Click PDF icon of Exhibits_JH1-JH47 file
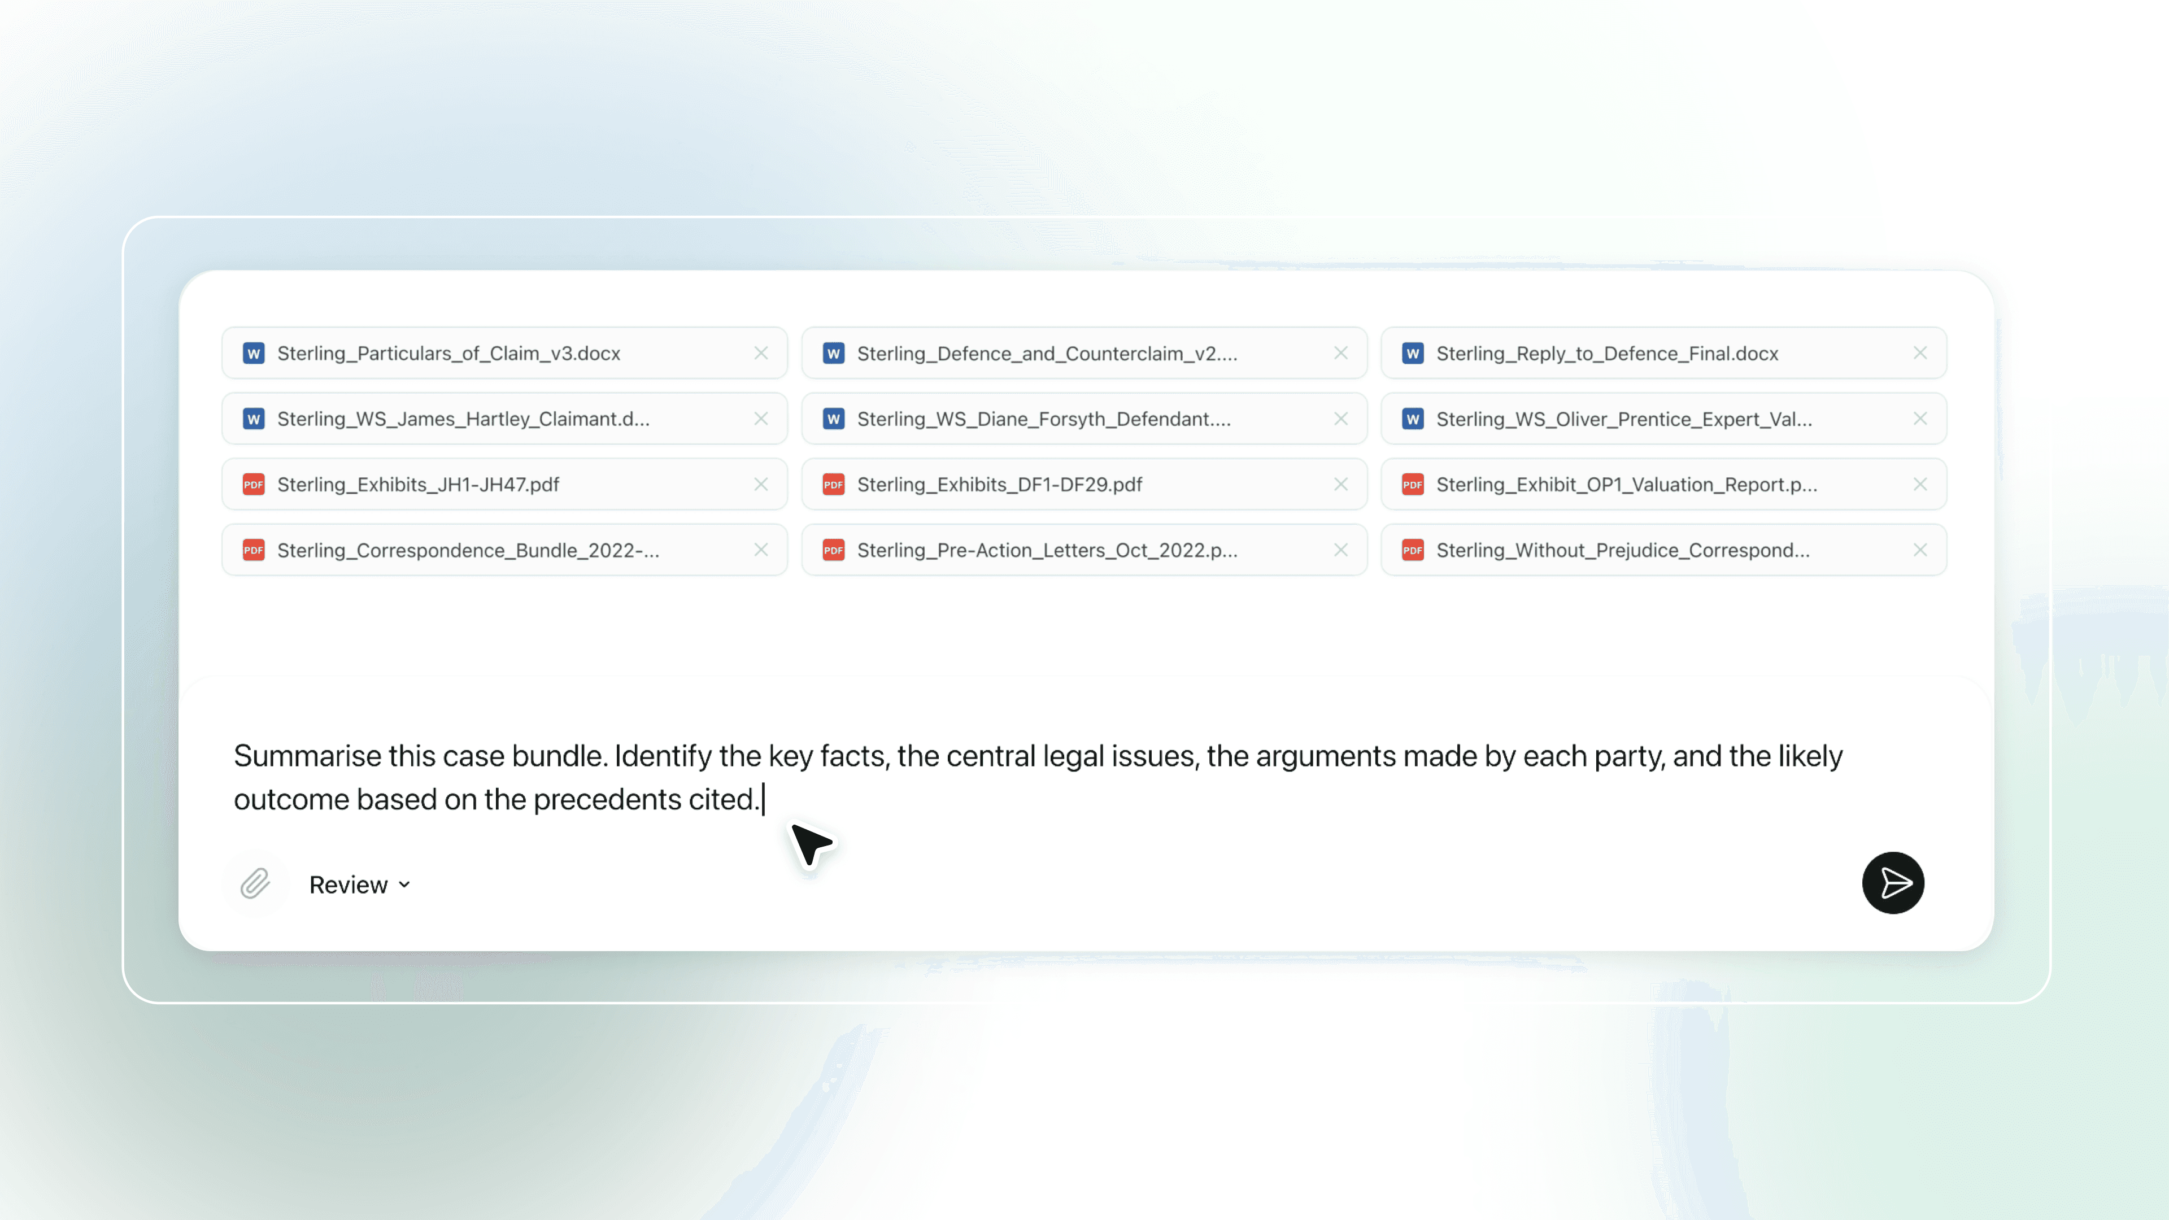This screenshot has height=1220, width=2169. click(254, 484)
